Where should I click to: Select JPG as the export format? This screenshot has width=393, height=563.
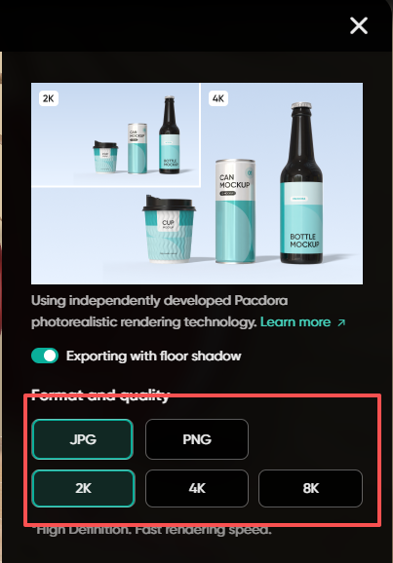point(83,439)
